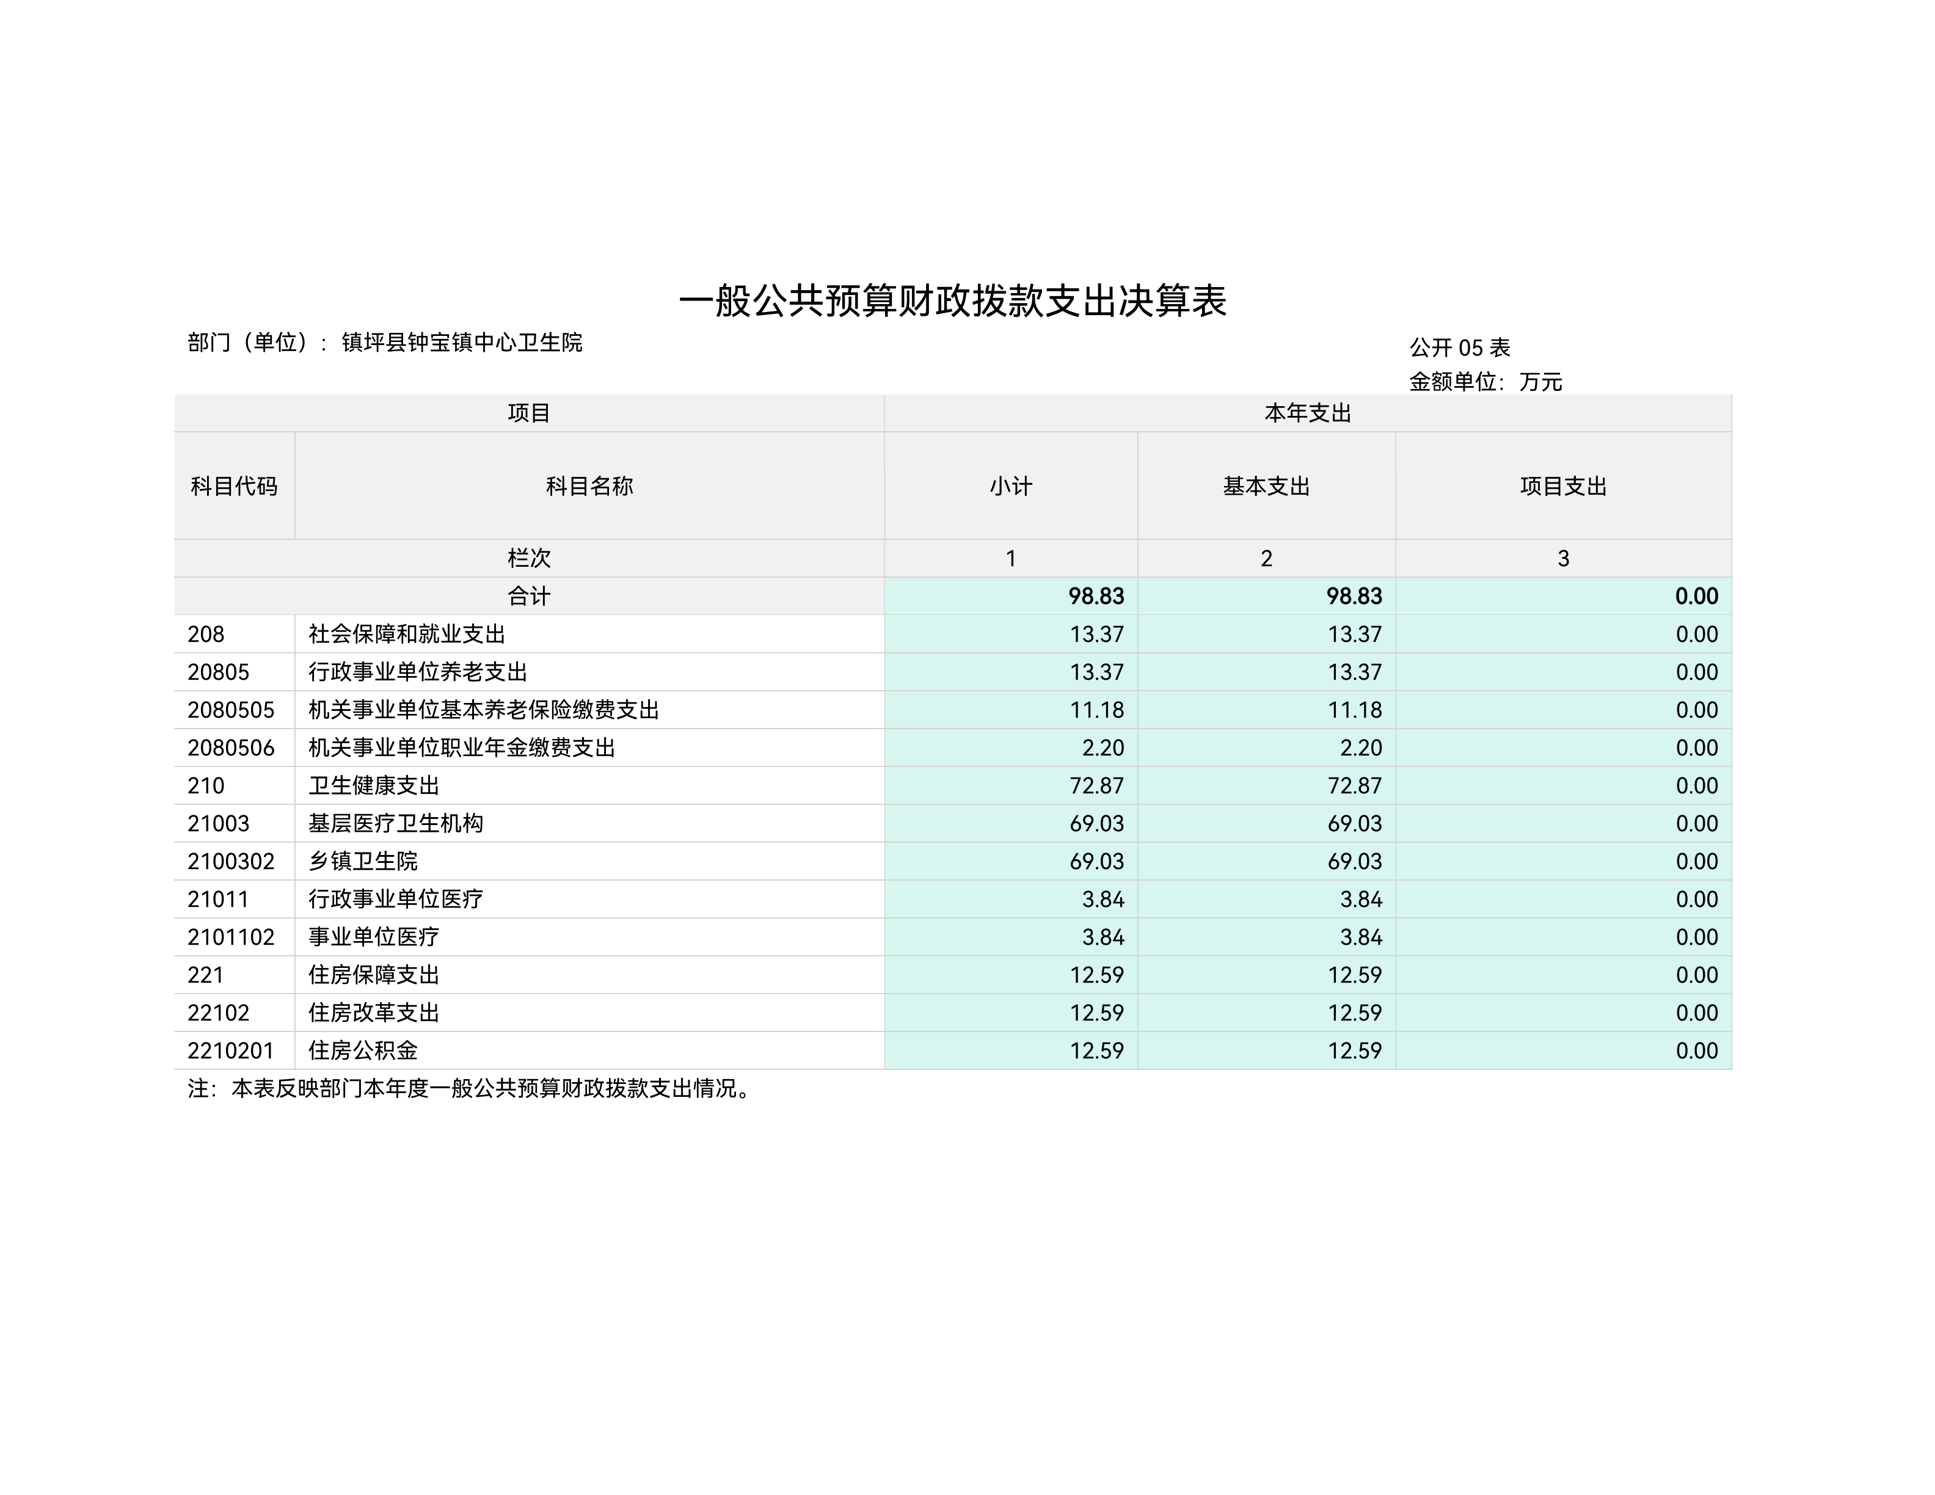1935x1495 pixels.
Task: Click 社会保障和就业支出 row name
Action: click(x=407, y=634)
